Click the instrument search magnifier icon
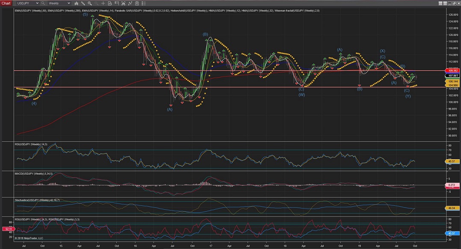The height and width of the screenshot is (249, 461). coord(43,3)
